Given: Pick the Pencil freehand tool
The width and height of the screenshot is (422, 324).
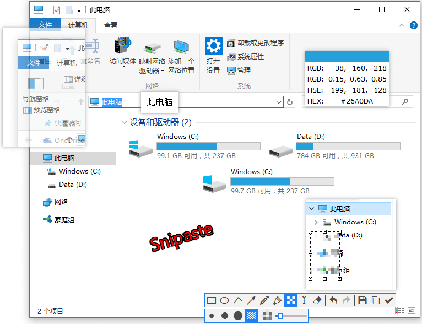Looking at the screenshot, I should [x=264, y=300].
